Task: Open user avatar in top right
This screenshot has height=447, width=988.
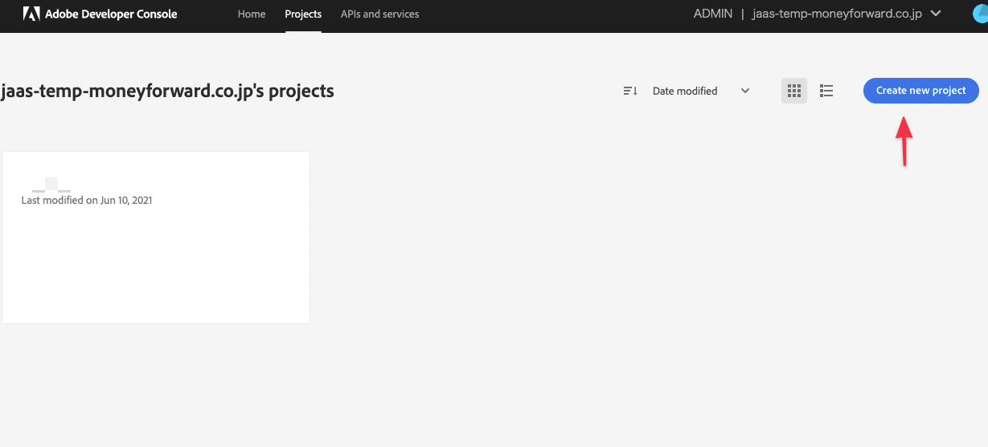Action: tap(979, 14)
